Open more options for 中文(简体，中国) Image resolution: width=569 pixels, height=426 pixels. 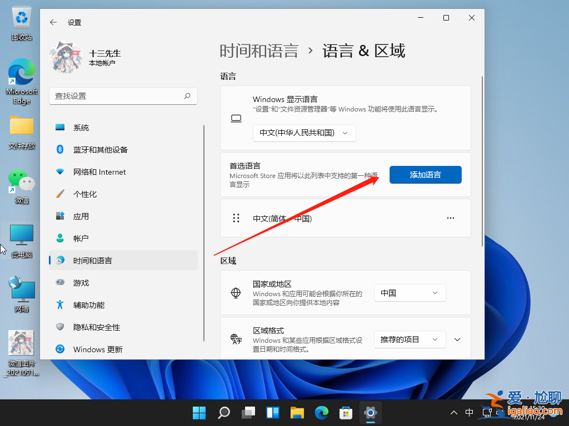450,218
